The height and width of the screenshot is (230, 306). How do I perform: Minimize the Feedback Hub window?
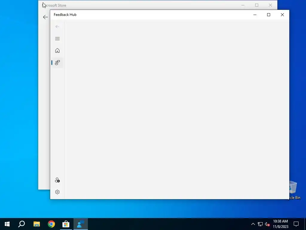255,15
